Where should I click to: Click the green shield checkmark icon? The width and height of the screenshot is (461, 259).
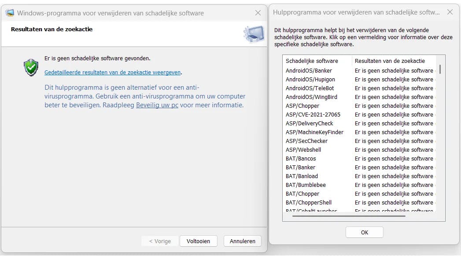click(31, 67)
